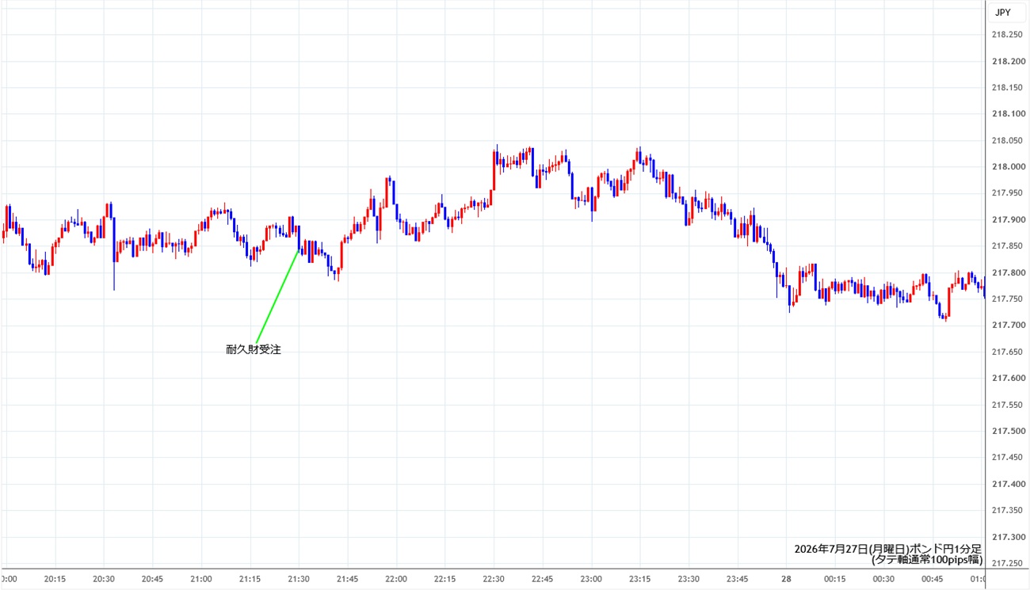The image size is (1030, 590).
Task: Click the 20:30 time axis label
Action: point(104,579)
